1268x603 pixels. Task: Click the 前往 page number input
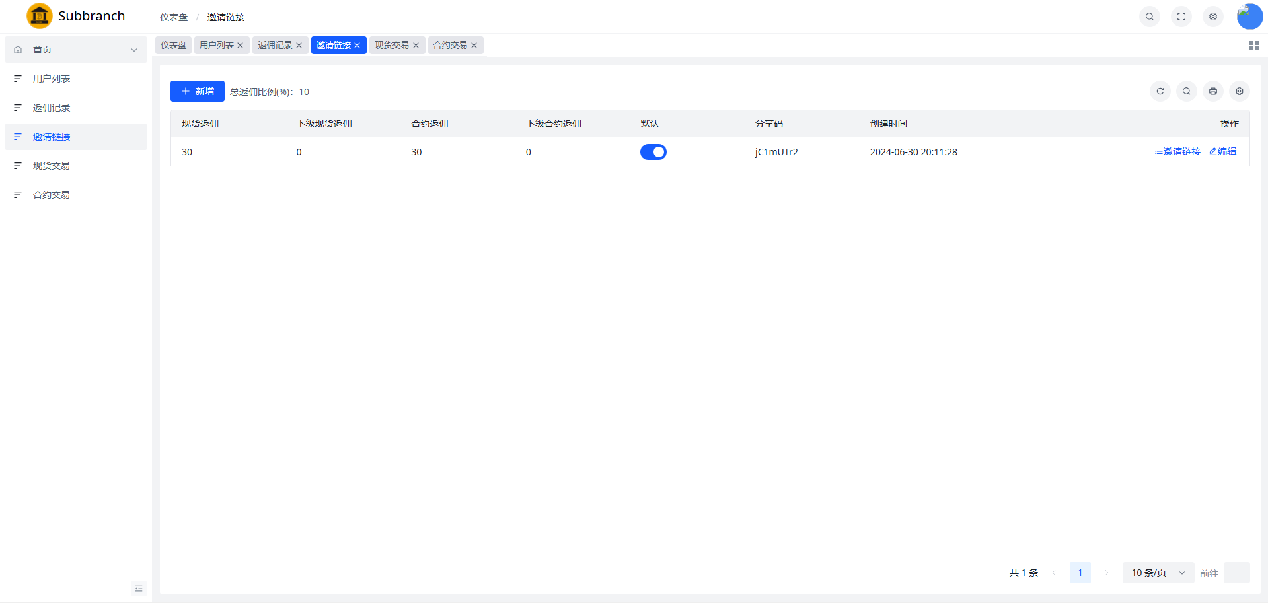tap(1236, 573)
